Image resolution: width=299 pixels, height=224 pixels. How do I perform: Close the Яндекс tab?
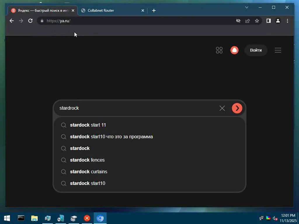[73, 10]
